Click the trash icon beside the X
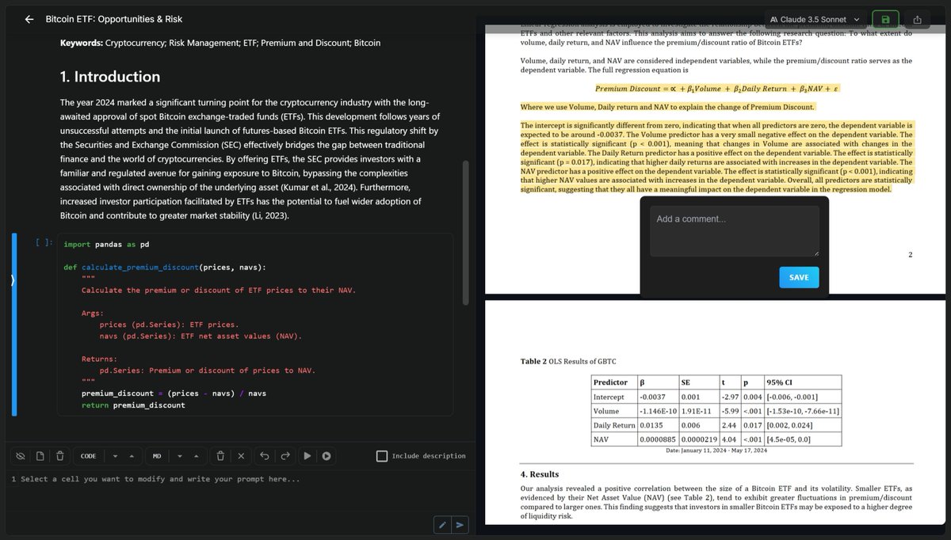Screen dimensions: 951x540 pyautogui.click(x=220, y=456)
